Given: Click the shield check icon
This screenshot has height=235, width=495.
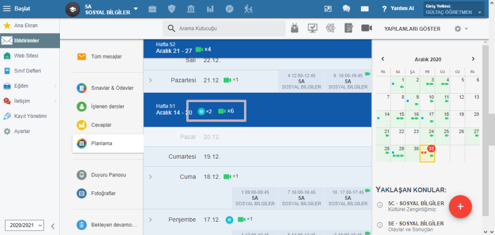Looking at the screenshot, I should click(x=171, y=9).
